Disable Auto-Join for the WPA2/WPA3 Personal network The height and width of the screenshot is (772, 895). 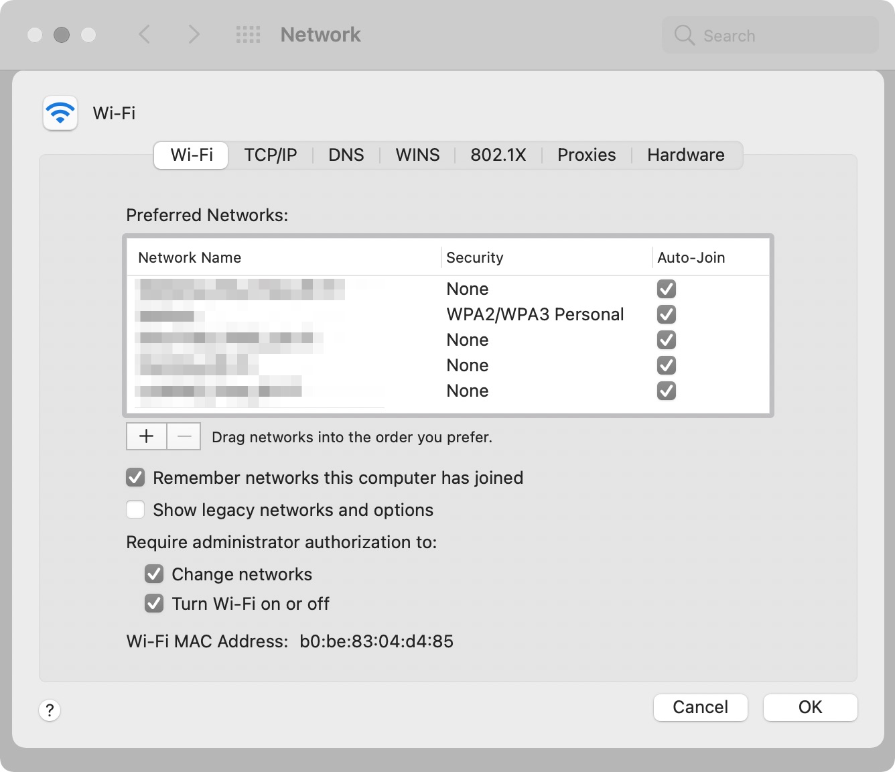(x=667, y=314)
